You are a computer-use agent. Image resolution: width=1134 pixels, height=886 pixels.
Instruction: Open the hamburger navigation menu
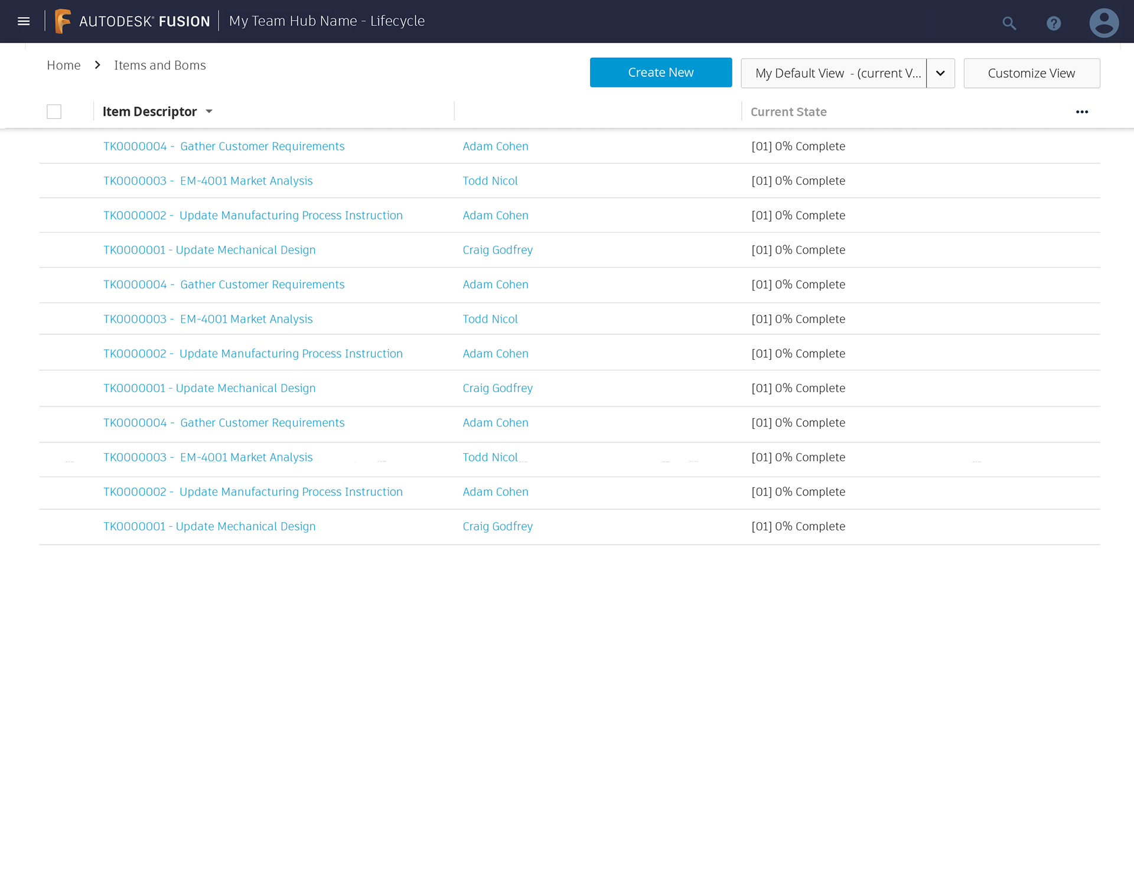24,21
